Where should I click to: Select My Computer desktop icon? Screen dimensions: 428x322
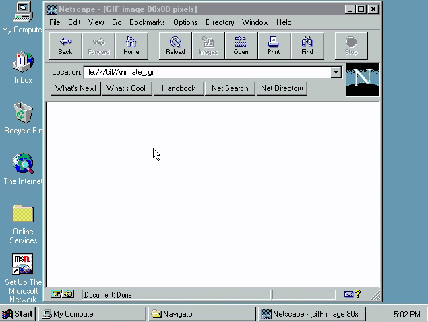pyautogui.click(x=22, y=18)
